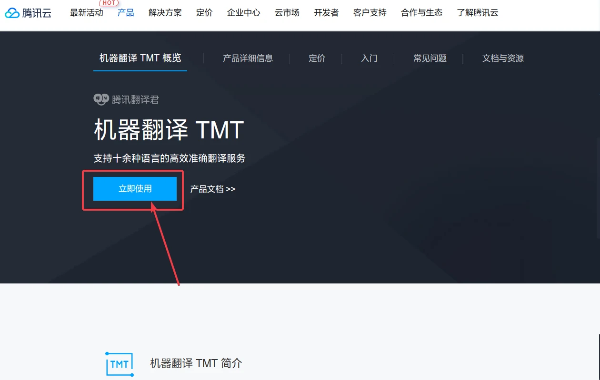
Task: Go to 企业中心 in the top navigation
Action: (x=243, y=13)
